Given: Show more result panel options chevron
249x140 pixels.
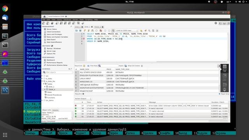Looking at the screenshot, I should click(224, 90).
